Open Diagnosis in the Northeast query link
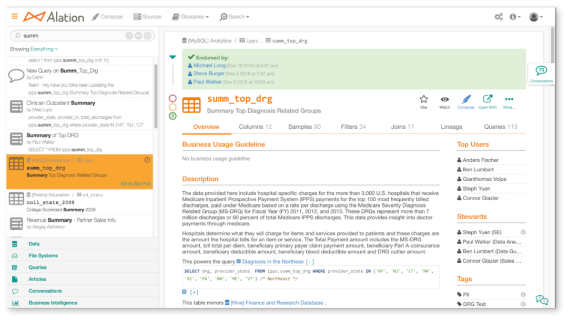This screenshot has height=320, width=568. pos(272,261)
